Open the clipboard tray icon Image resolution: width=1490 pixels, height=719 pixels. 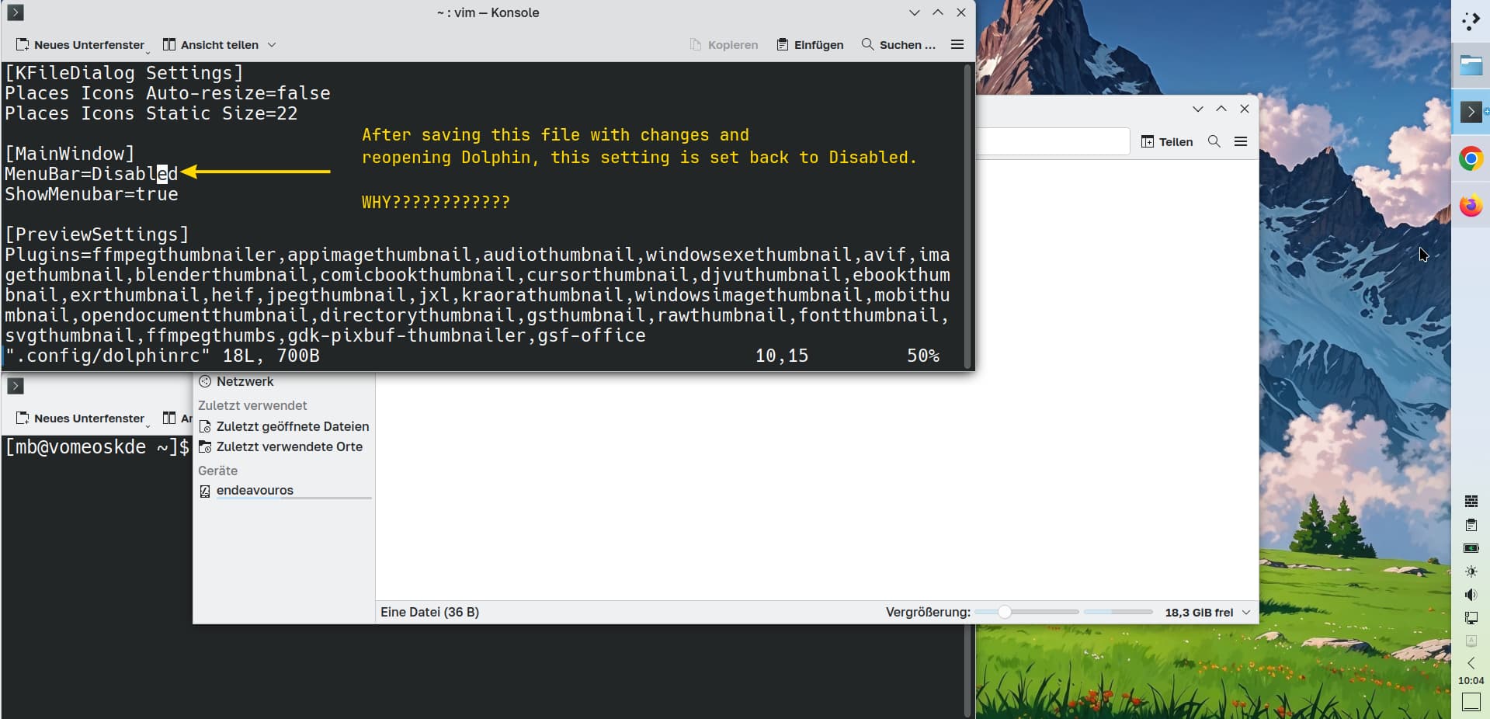click(1471, 526)
